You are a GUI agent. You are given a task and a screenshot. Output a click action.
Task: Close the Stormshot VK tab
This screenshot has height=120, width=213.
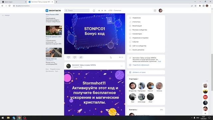coord(52,2)
